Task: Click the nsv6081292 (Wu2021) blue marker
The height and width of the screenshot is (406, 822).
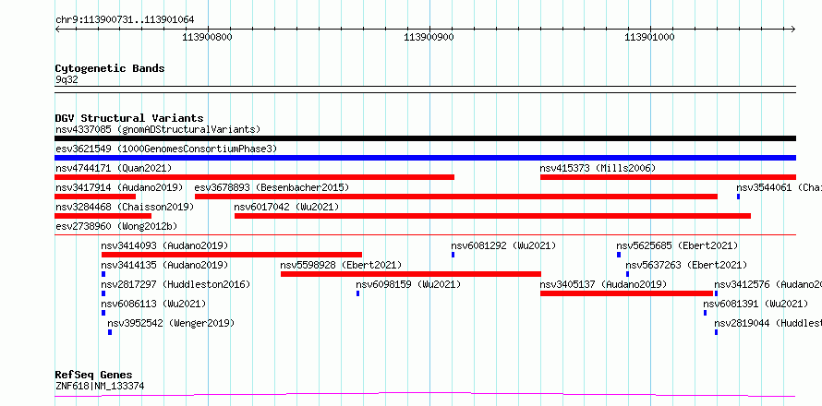Action: coord(453,255)
